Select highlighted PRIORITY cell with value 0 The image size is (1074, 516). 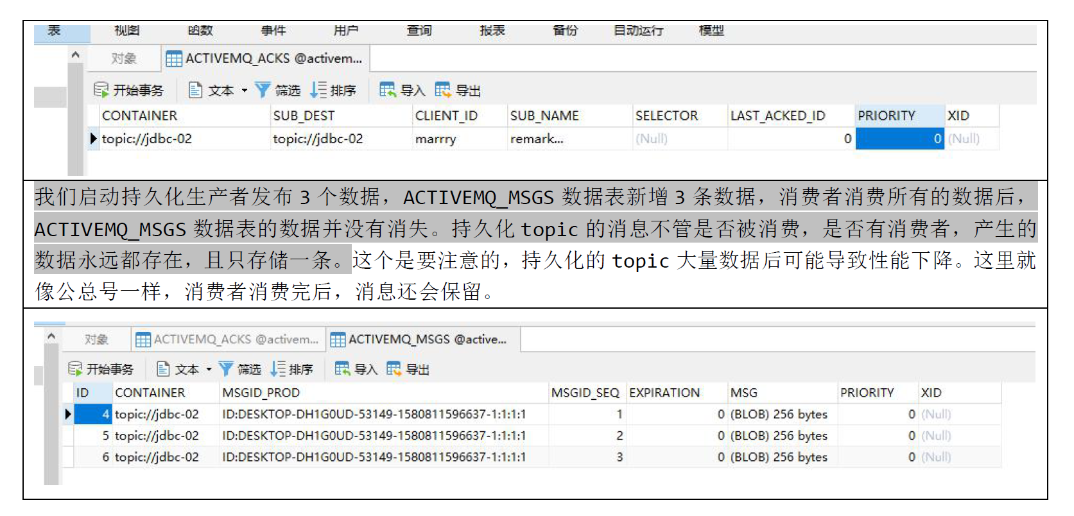click(900, 139)
